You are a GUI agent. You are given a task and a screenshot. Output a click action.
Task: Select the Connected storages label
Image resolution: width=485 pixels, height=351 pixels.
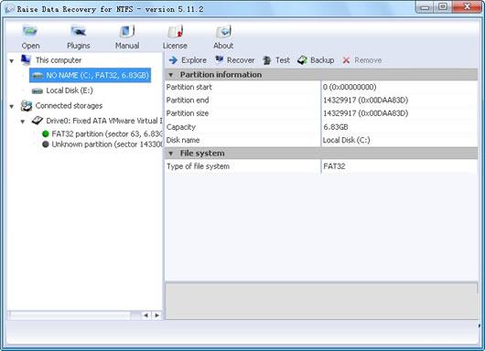click(69, 106)
